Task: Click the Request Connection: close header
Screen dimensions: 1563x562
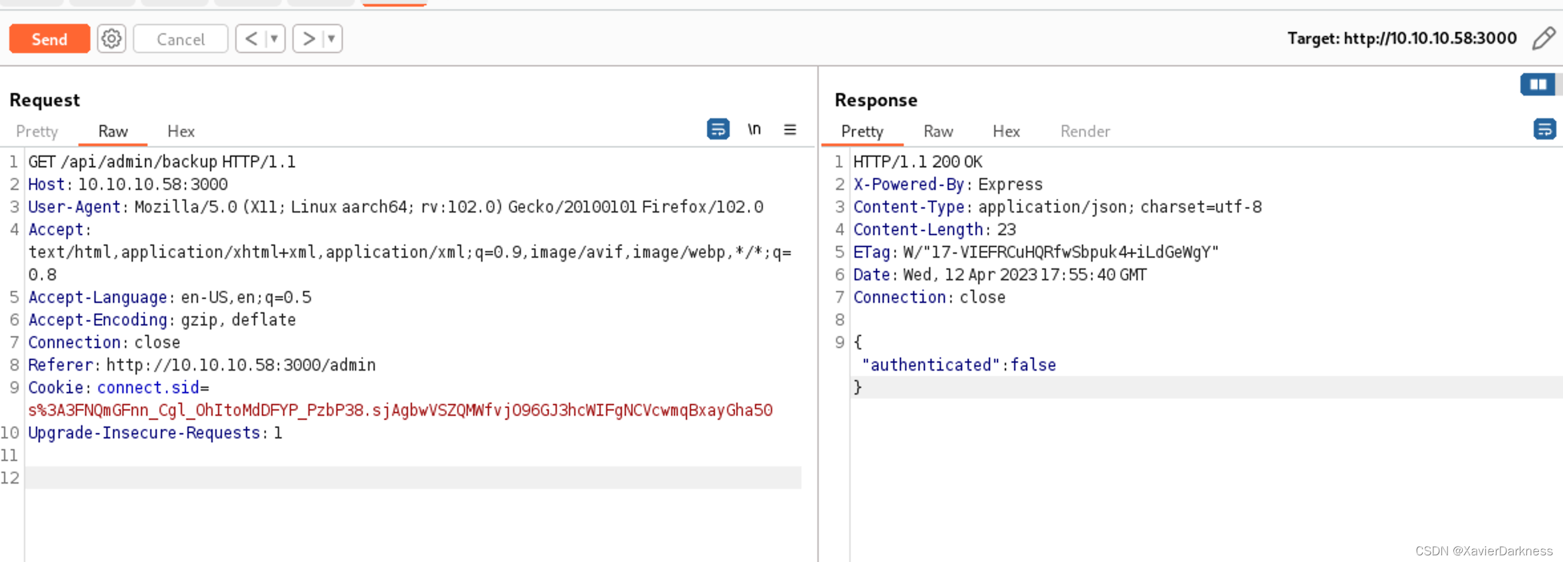Action: [x=104, y=343]
